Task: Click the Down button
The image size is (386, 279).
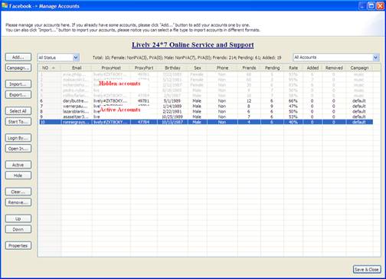Action: pos(18,229)
